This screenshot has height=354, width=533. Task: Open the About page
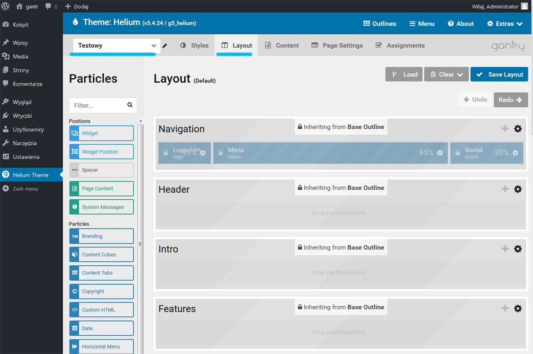tap(461, 23)
